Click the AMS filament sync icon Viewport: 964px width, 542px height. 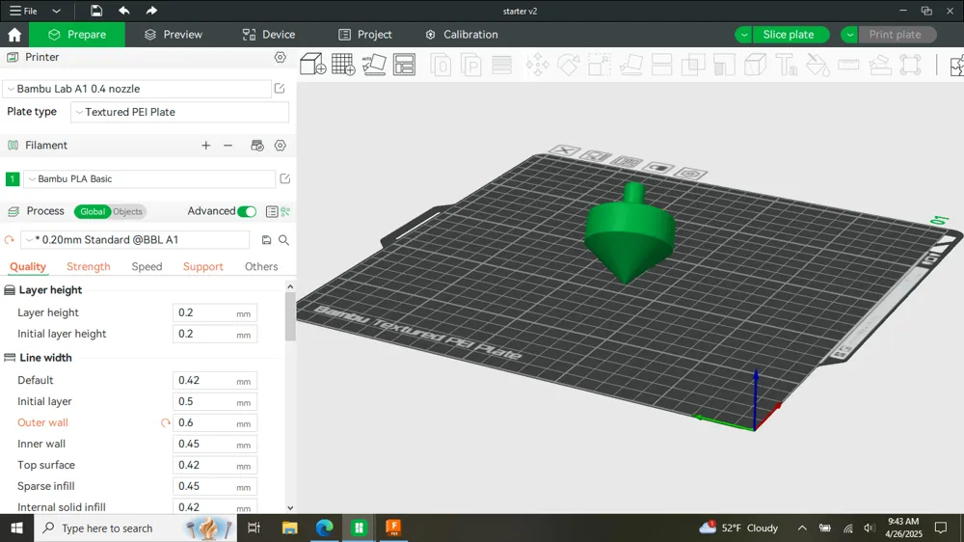[x=257, y=146]
